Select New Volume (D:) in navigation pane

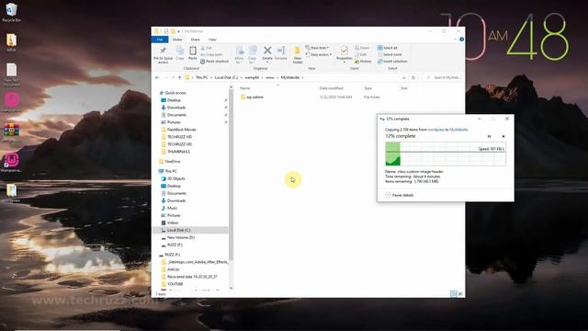point(181,237)
